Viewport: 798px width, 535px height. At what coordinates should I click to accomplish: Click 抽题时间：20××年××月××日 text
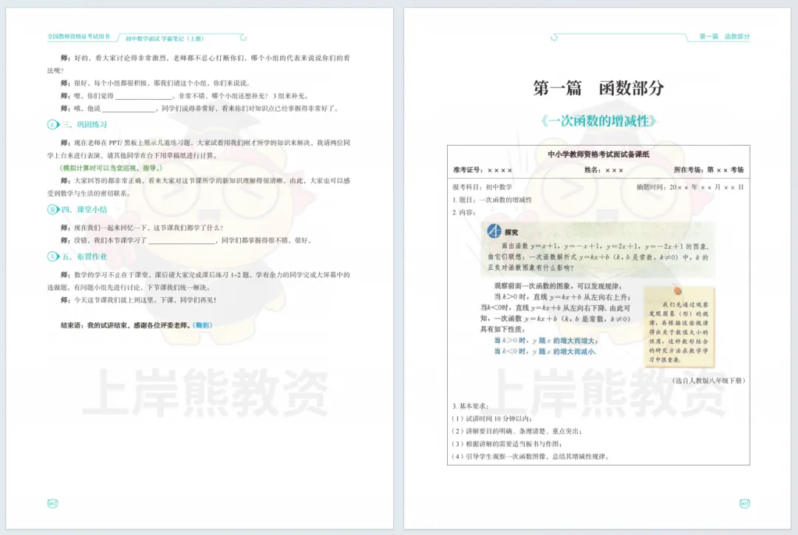(x=690, y=188)
